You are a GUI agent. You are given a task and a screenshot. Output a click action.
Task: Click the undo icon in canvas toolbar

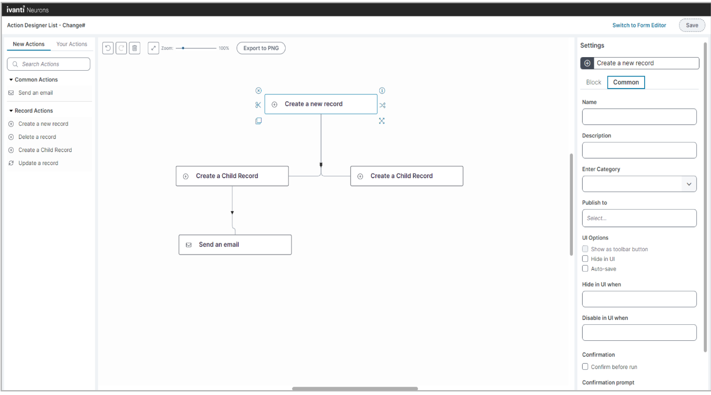pyautogui.click(x=108, y=48)
